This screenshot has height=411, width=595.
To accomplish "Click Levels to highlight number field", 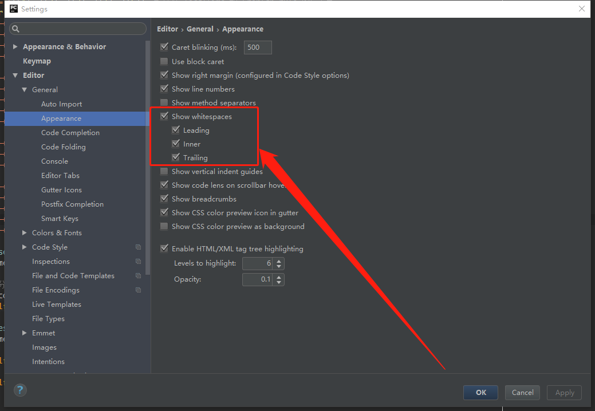I will (257, 263).
